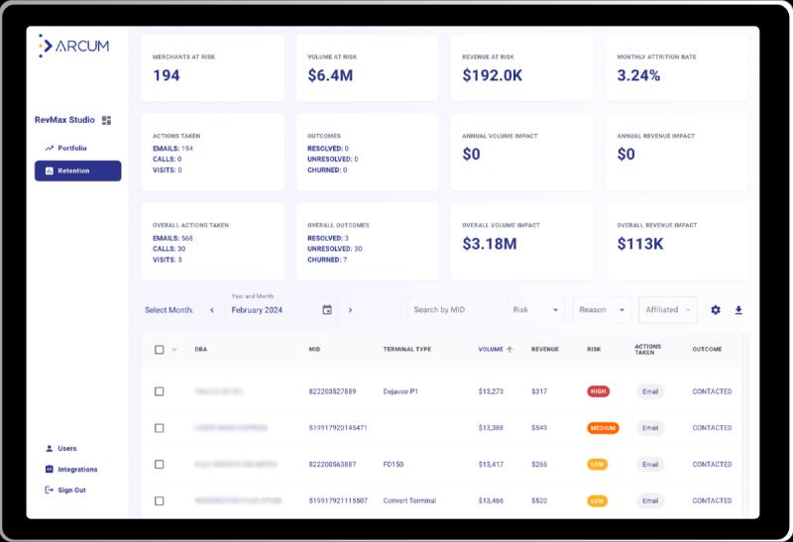Open table settings gear icon
This screenshot has width=793, height=542.
(716, 310)
